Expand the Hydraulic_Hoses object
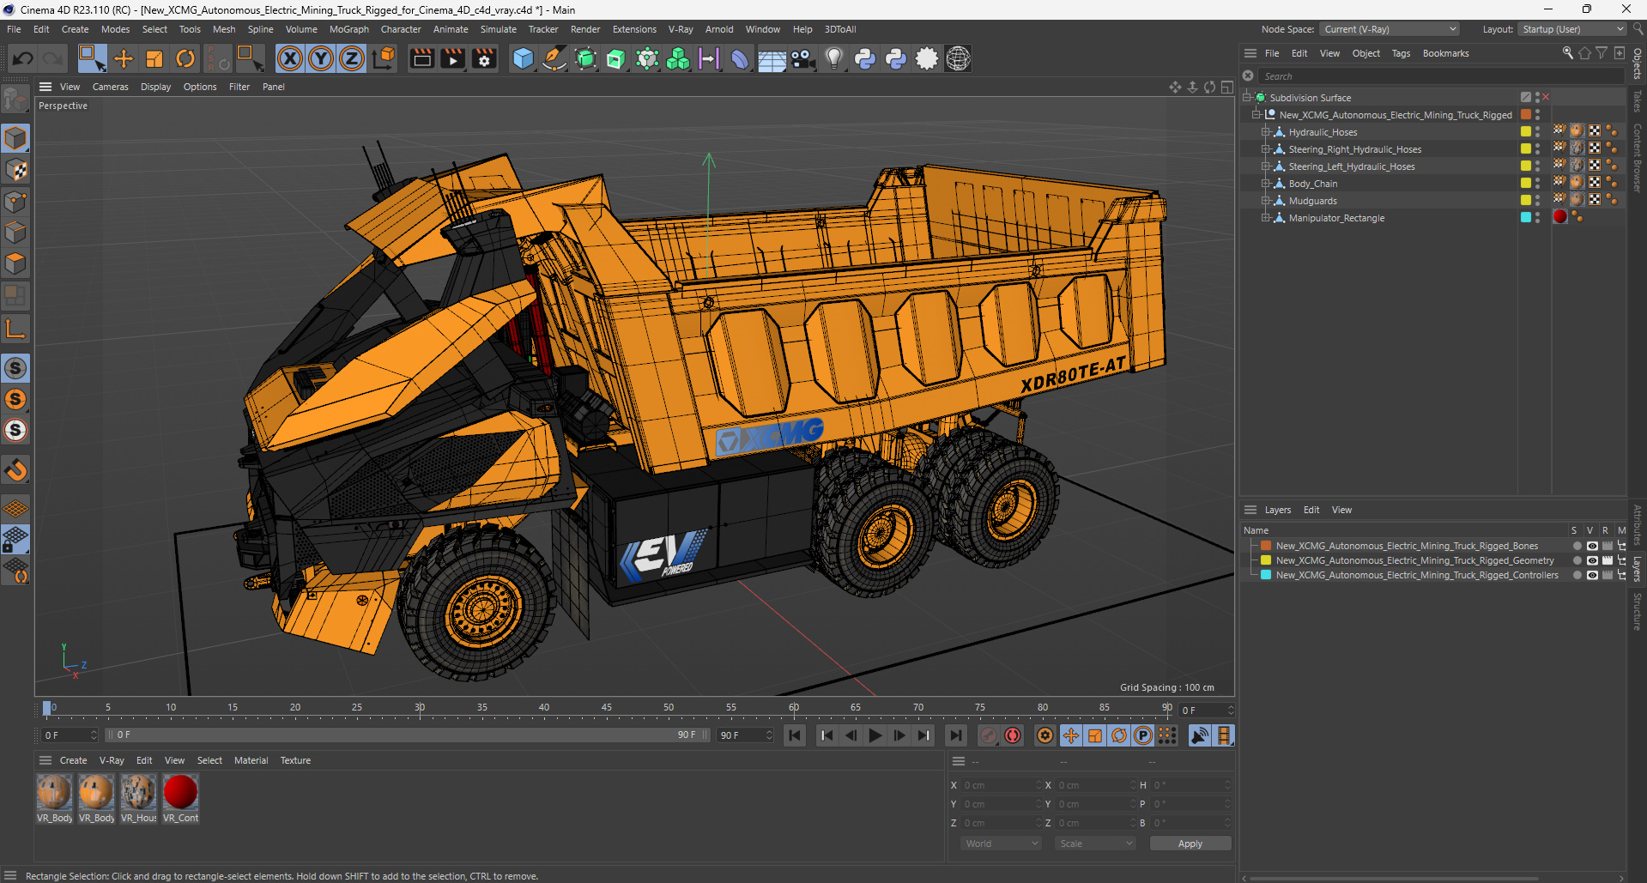Screen dimensions: 1647x883 pyautogui.click(x=1265, y=132)
